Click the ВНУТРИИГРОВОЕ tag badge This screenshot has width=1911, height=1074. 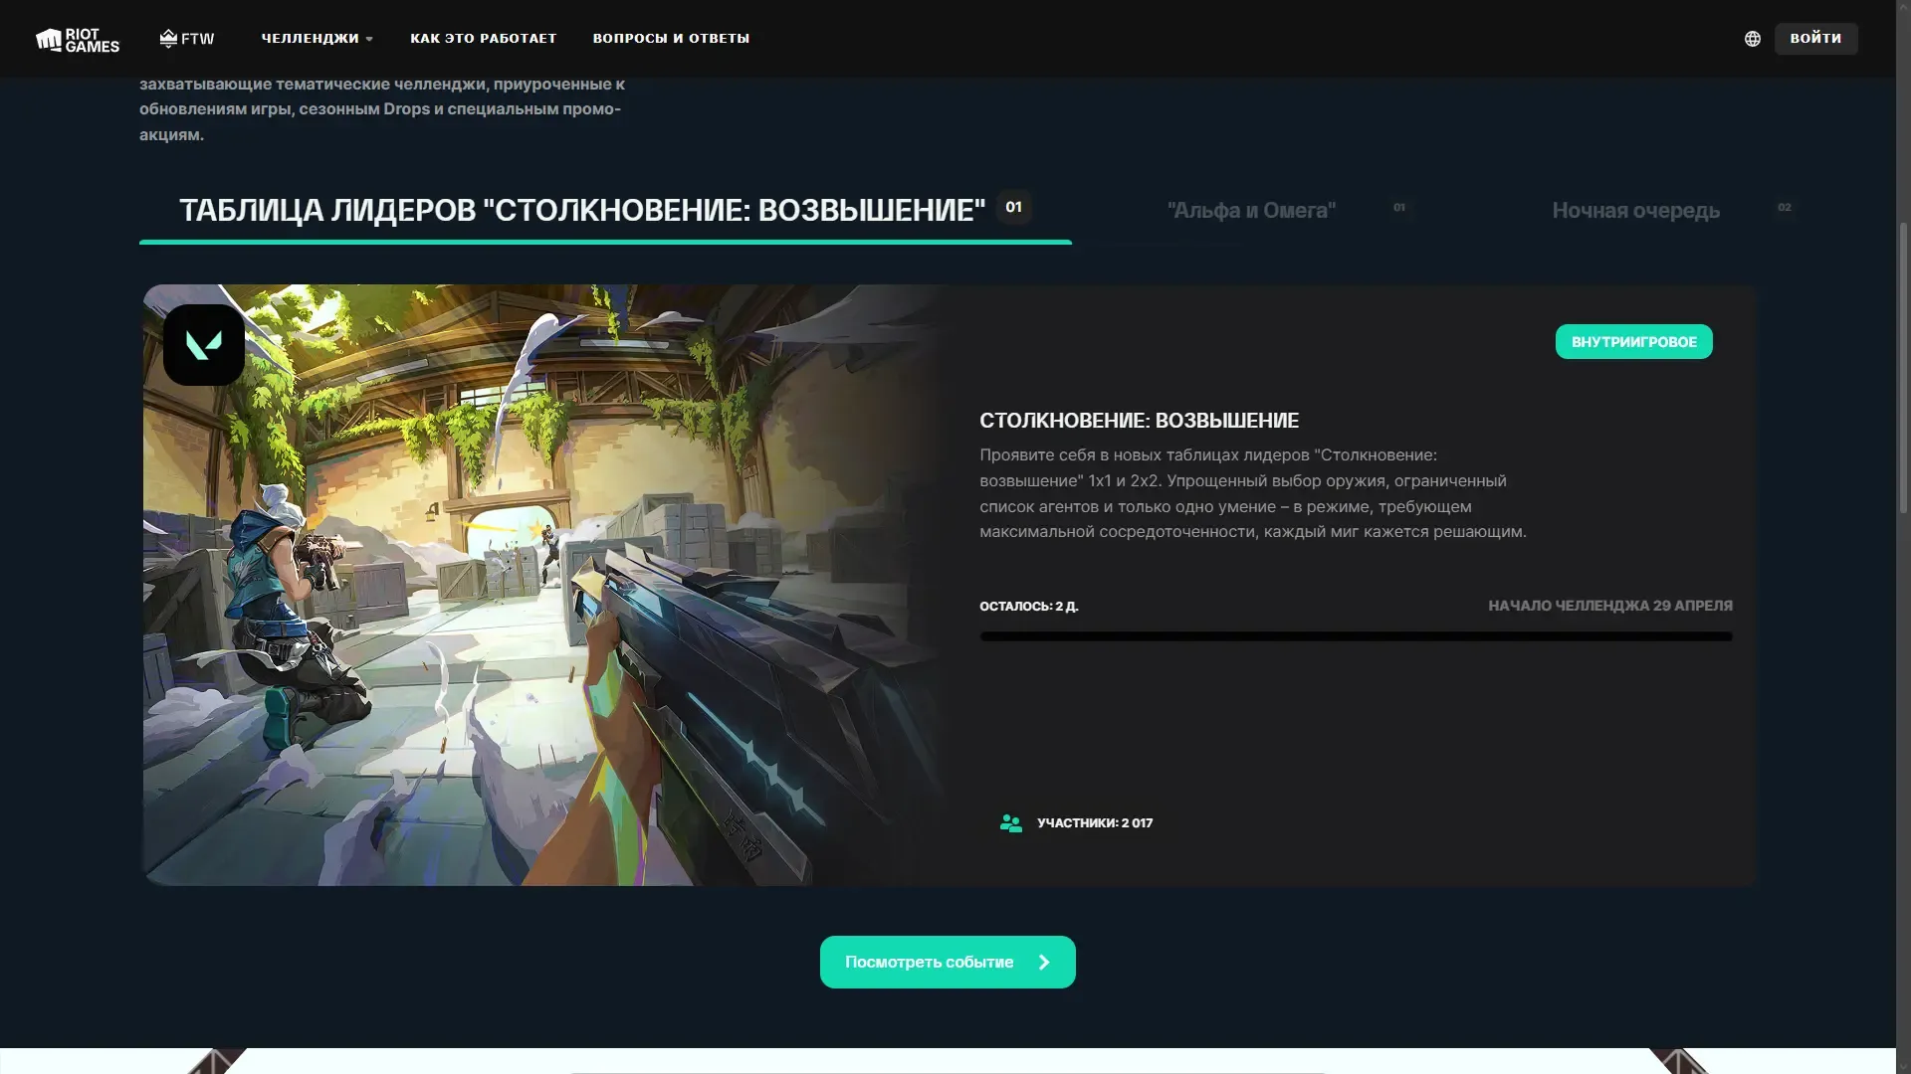point(1633,342)
